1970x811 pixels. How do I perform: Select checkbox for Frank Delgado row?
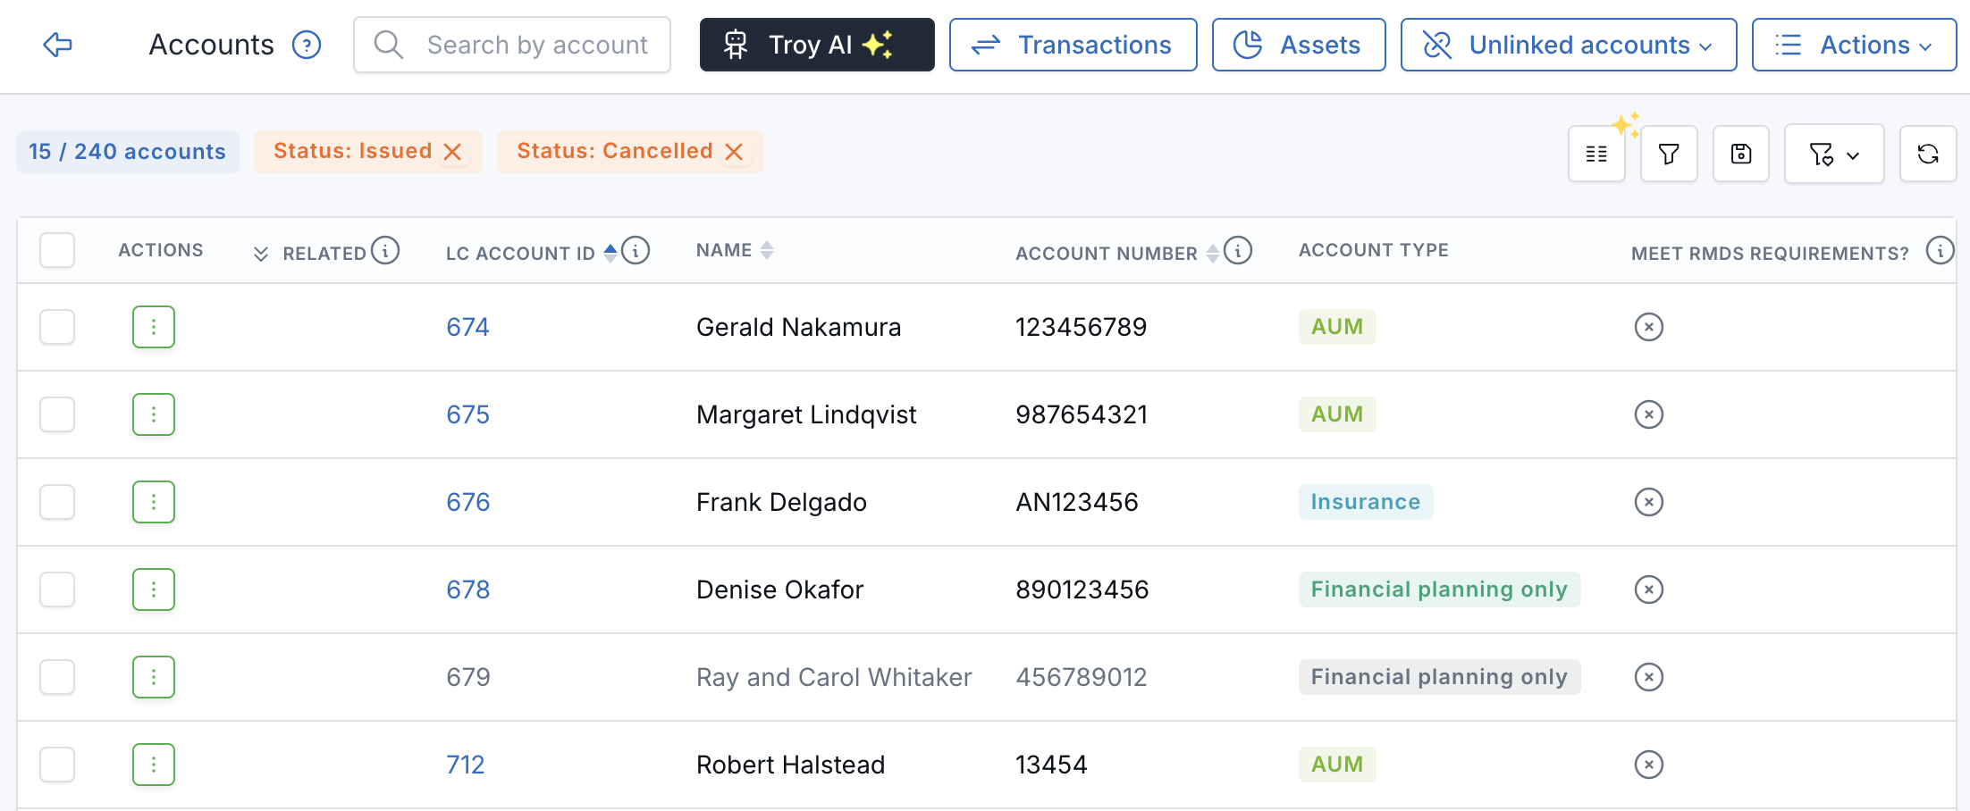pos(57,502)
